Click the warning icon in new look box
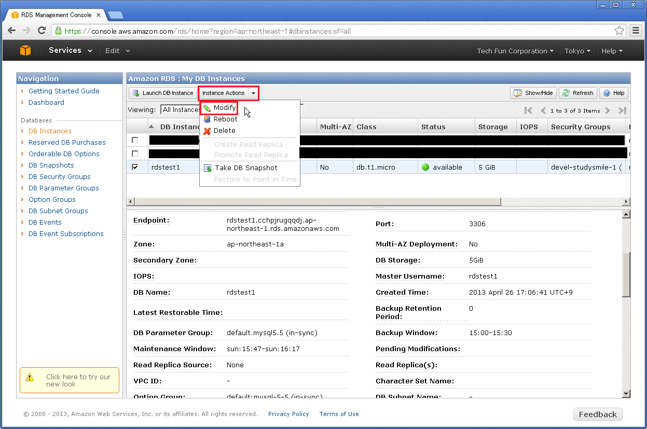 (30, 378)
